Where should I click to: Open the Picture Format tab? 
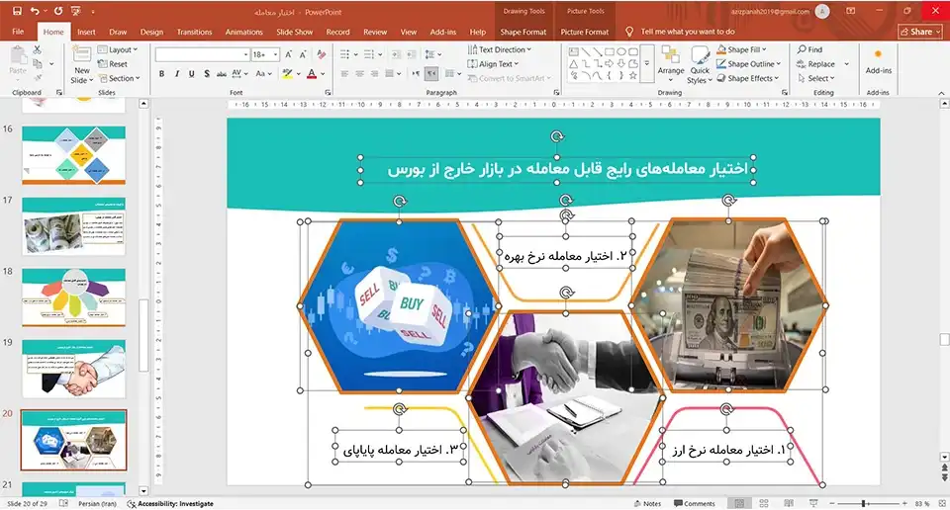[585, 32]
